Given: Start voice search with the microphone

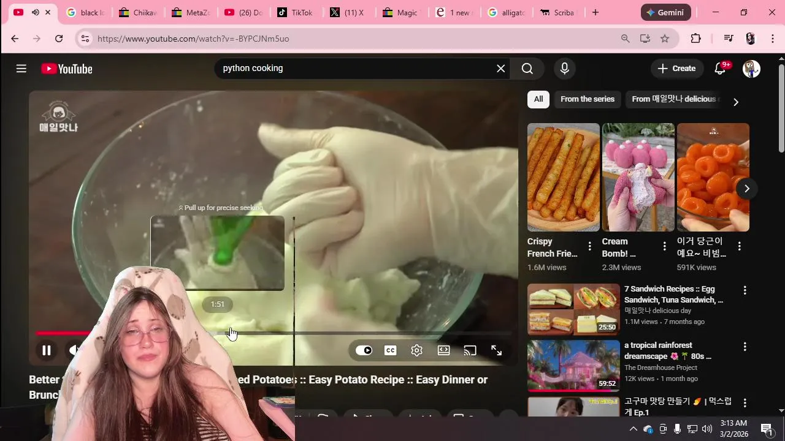Looking at the screenshot, I should click(565, 69).
